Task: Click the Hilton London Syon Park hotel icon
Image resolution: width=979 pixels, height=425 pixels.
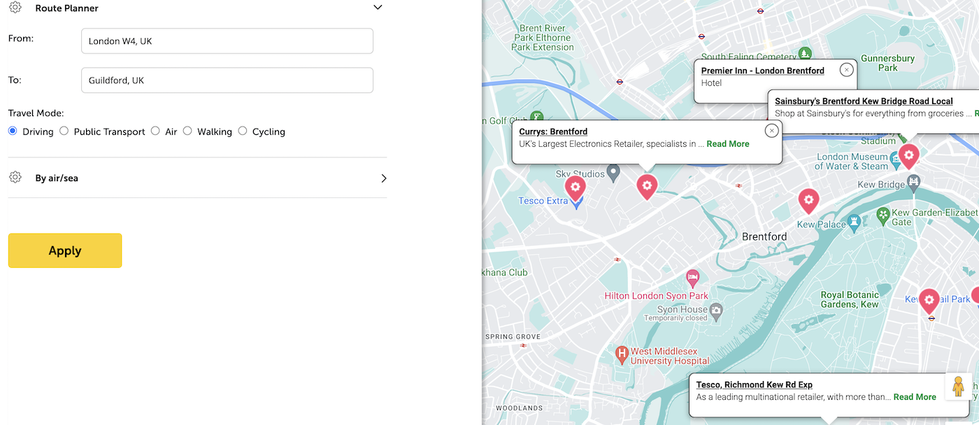Action: 692,279
